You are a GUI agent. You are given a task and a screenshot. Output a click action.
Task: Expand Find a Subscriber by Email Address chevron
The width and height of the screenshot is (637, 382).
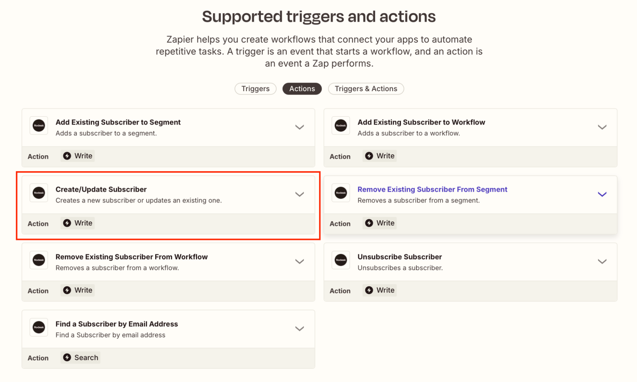point(299,329)
